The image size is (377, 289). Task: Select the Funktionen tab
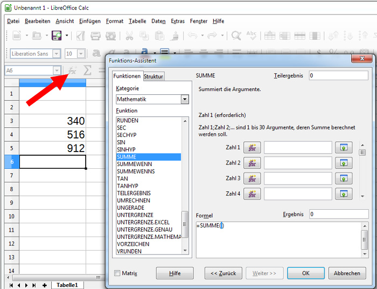coord(127,76)
